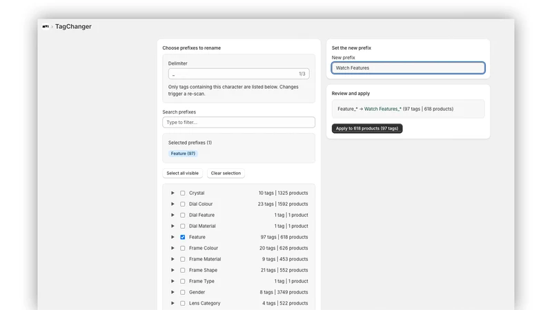Screen dimensions: 552x310
Task: Click the Feature_* to Watch Features_* summary
Action: coord(395,109)
